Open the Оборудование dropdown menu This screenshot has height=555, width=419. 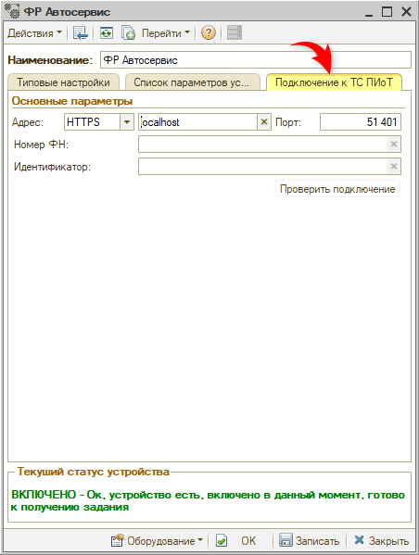coord(157,540)
